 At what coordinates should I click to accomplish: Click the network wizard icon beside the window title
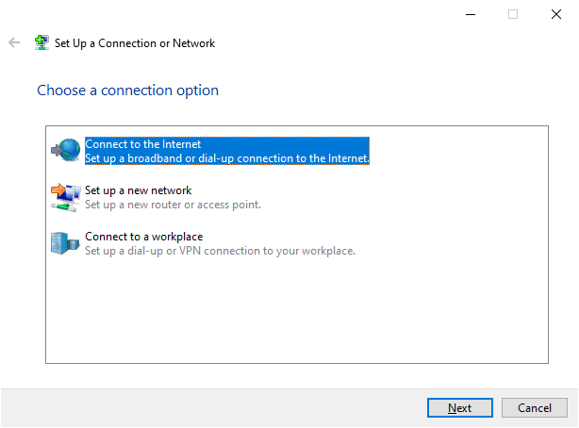pos(42,43)
